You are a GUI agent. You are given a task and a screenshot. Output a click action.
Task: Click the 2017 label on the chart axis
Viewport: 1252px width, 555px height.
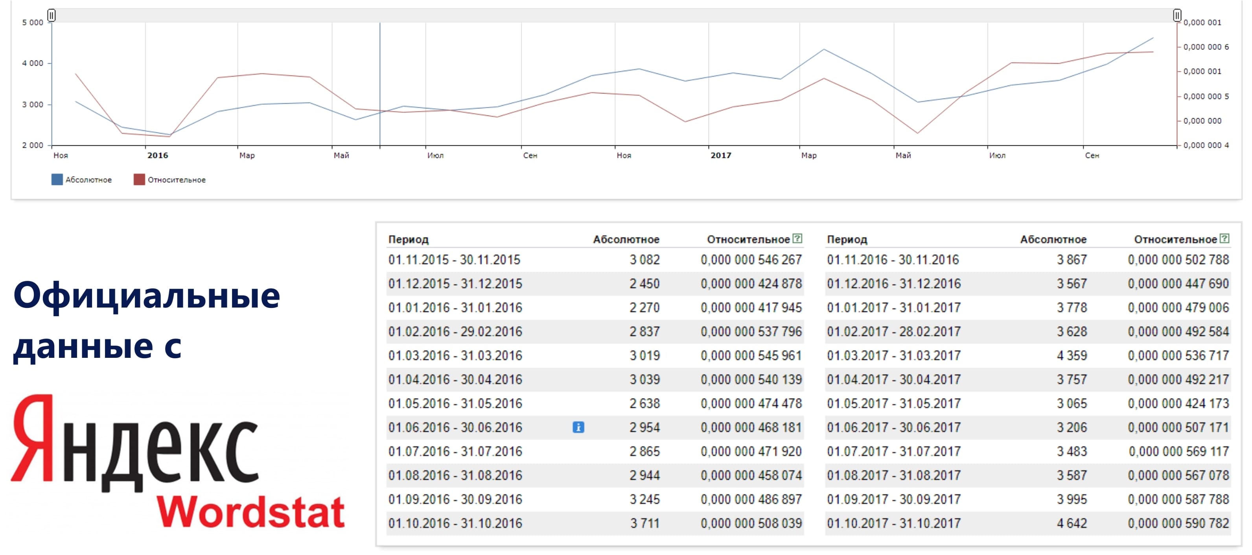pos(720,156)
